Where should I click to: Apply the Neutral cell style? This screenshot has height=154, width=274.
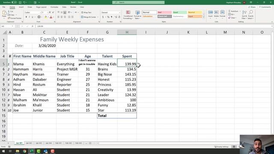[x=195, y=12]
